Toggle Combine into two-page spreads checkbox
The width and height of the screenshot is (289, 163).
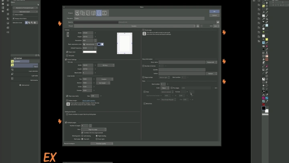tap(82, 133)
